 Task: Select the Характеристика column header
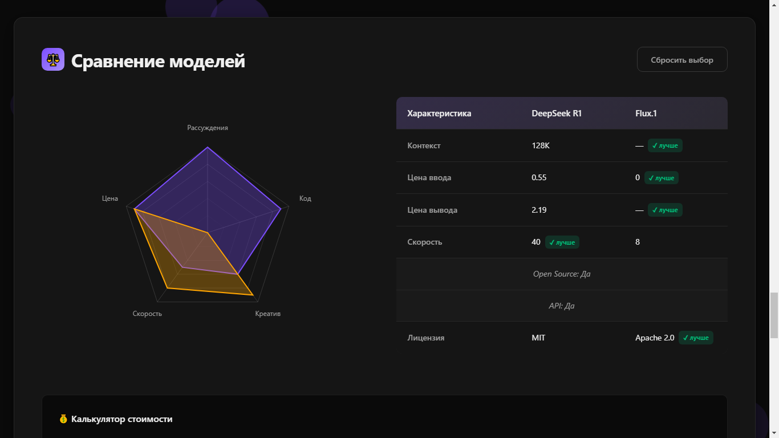coord(439,113)
